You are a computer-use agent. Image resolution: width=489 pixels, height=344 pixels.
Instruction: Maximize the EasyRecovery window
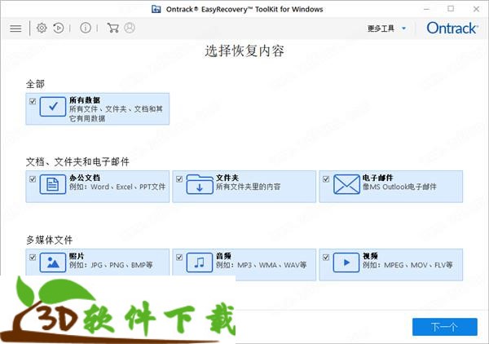[451, 9]
